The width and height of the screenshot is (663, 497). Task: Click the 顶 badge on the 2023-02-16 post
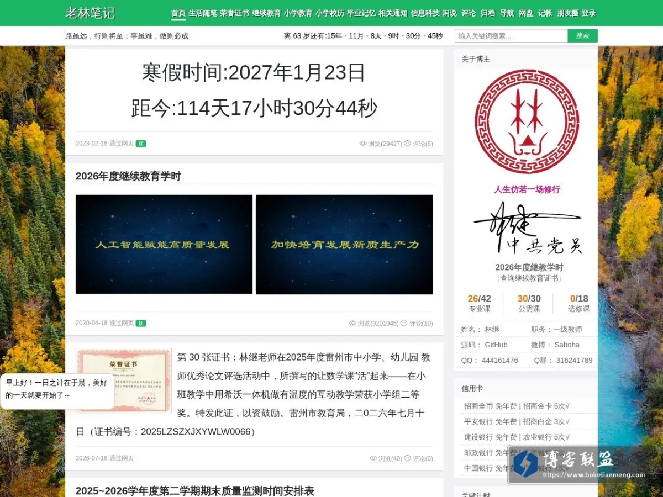click(x=141, y=144)
